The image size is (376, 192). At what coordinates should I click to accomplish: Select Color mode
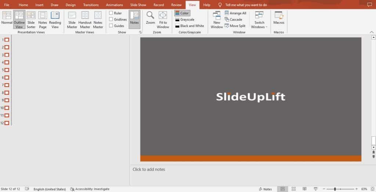(x=182, y=13)
